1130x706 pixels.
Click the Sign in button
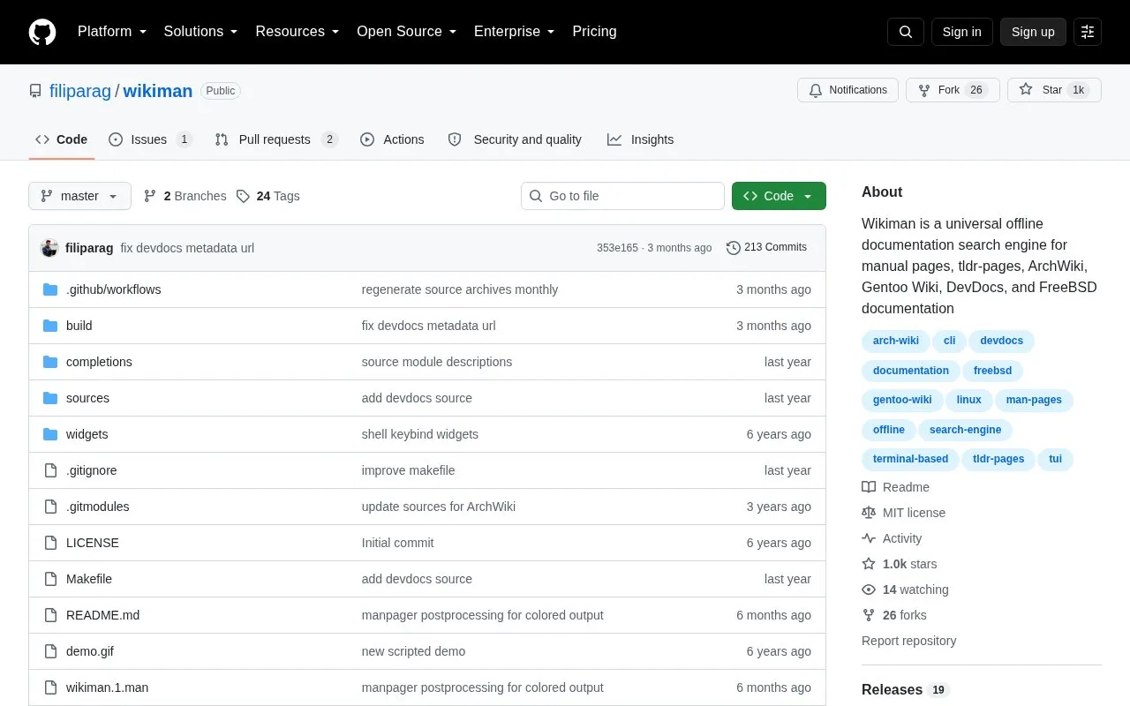coord(961,32)
